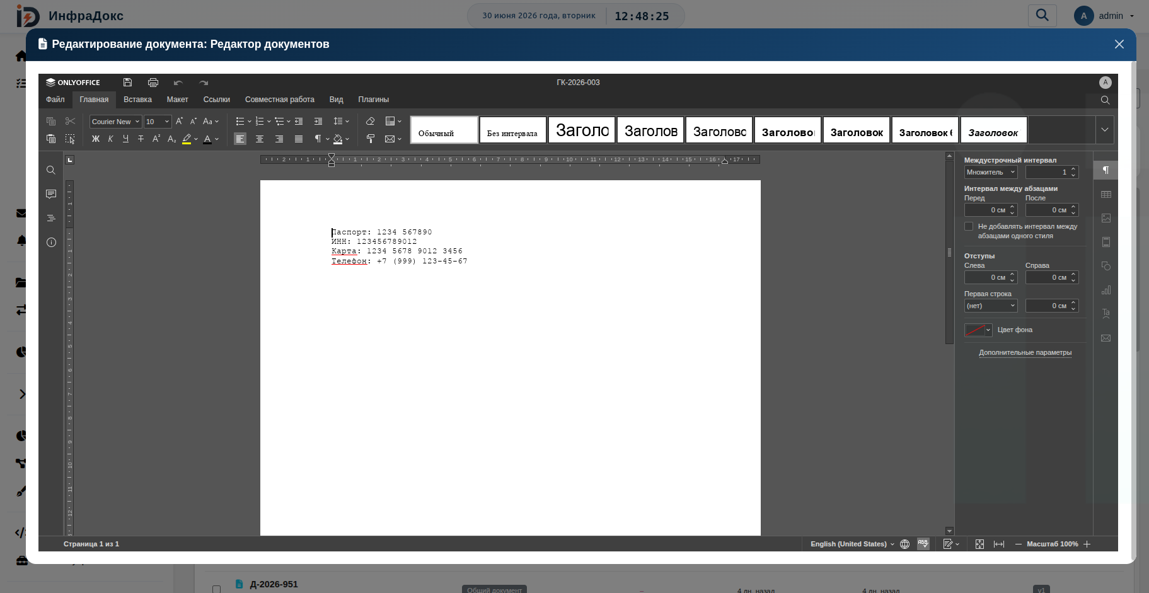
Task: Paste from the clipboard icon
Action: click(x=51, y=139)
